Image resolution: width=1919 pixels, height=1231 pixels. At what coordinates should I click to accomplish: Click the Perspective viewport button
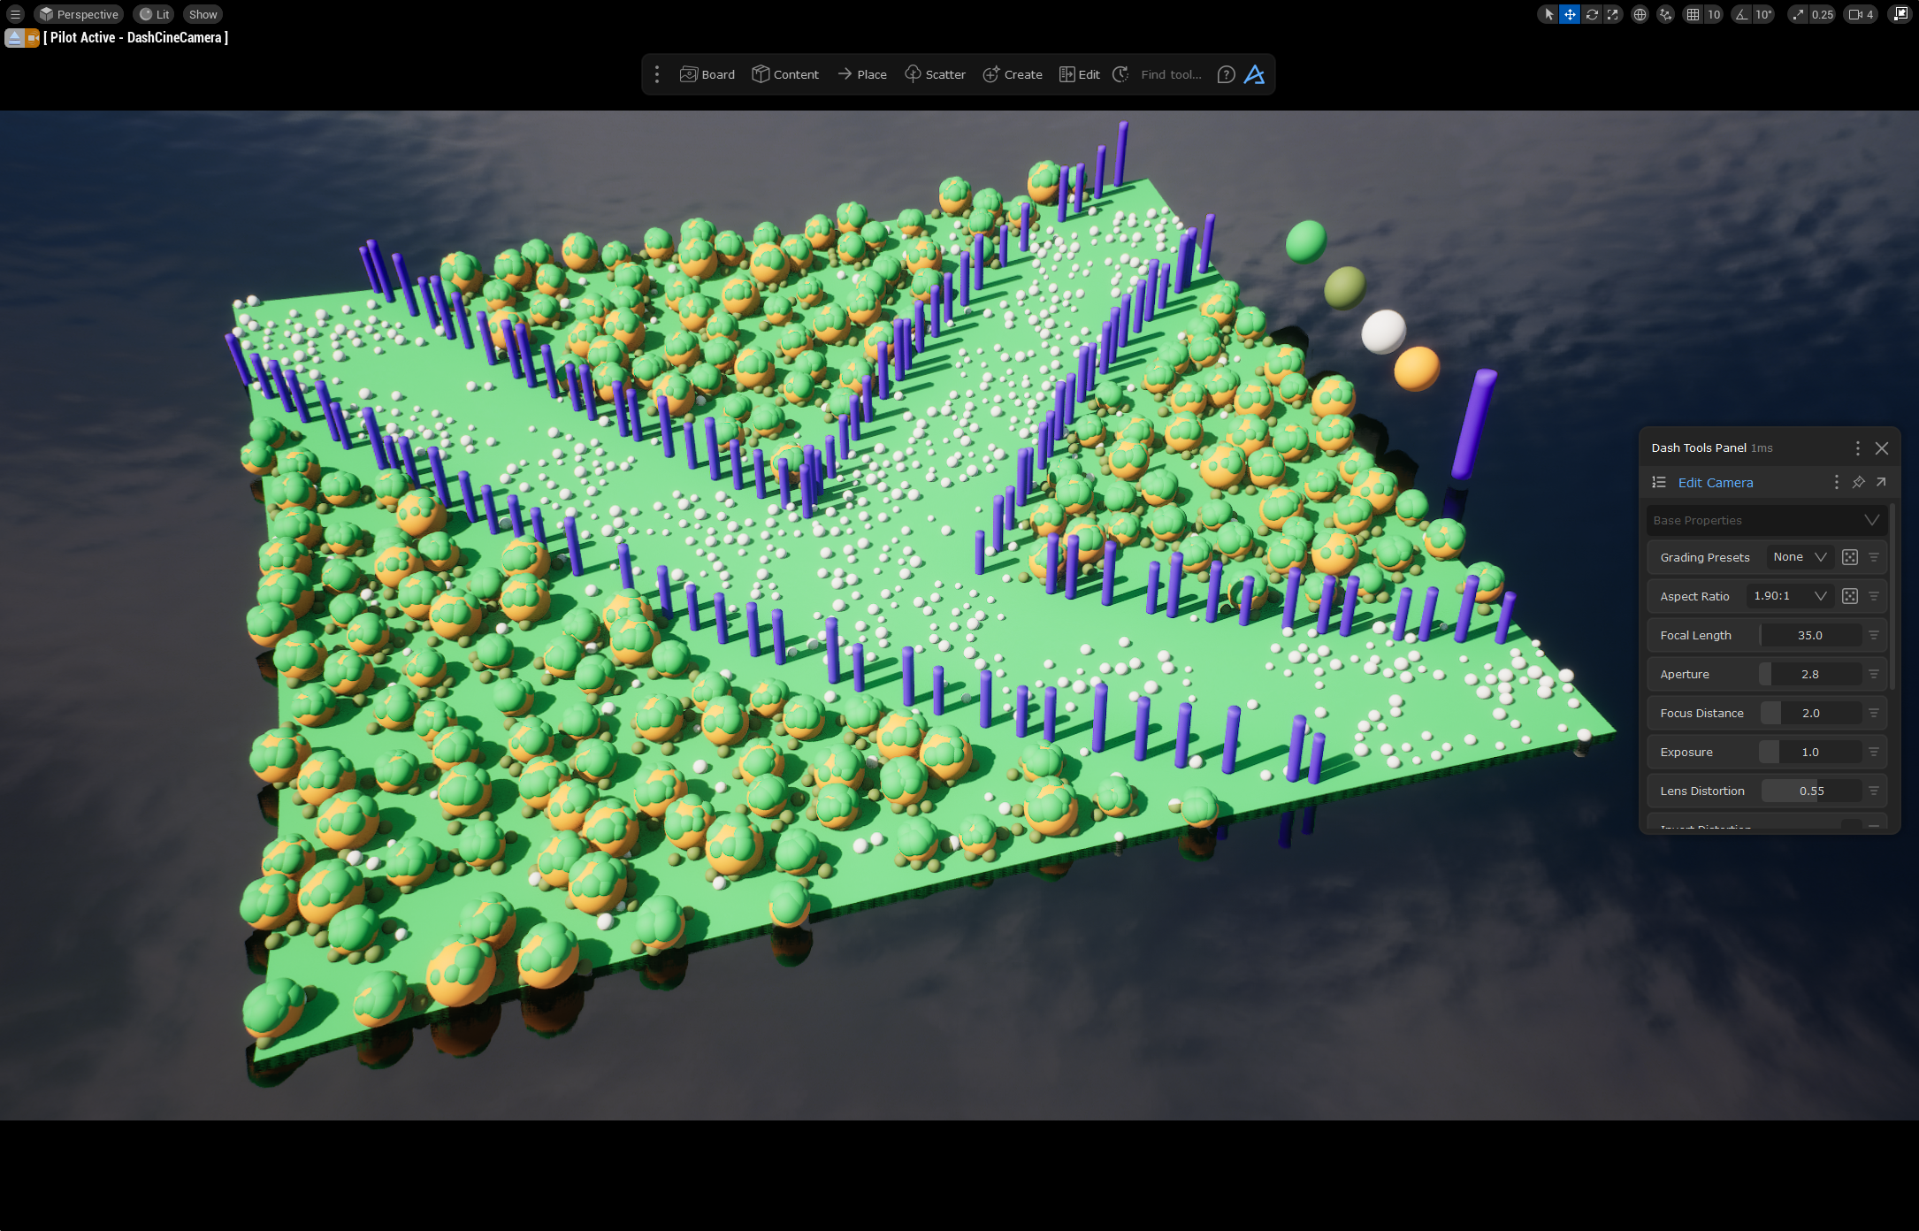tap(79, 14)
